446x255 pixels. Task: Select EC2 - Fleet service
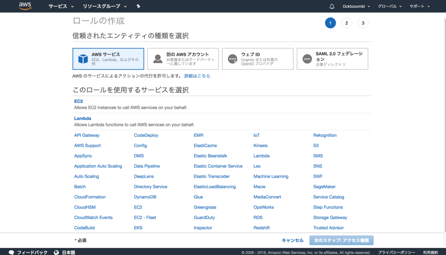click(x=145, y=218)
